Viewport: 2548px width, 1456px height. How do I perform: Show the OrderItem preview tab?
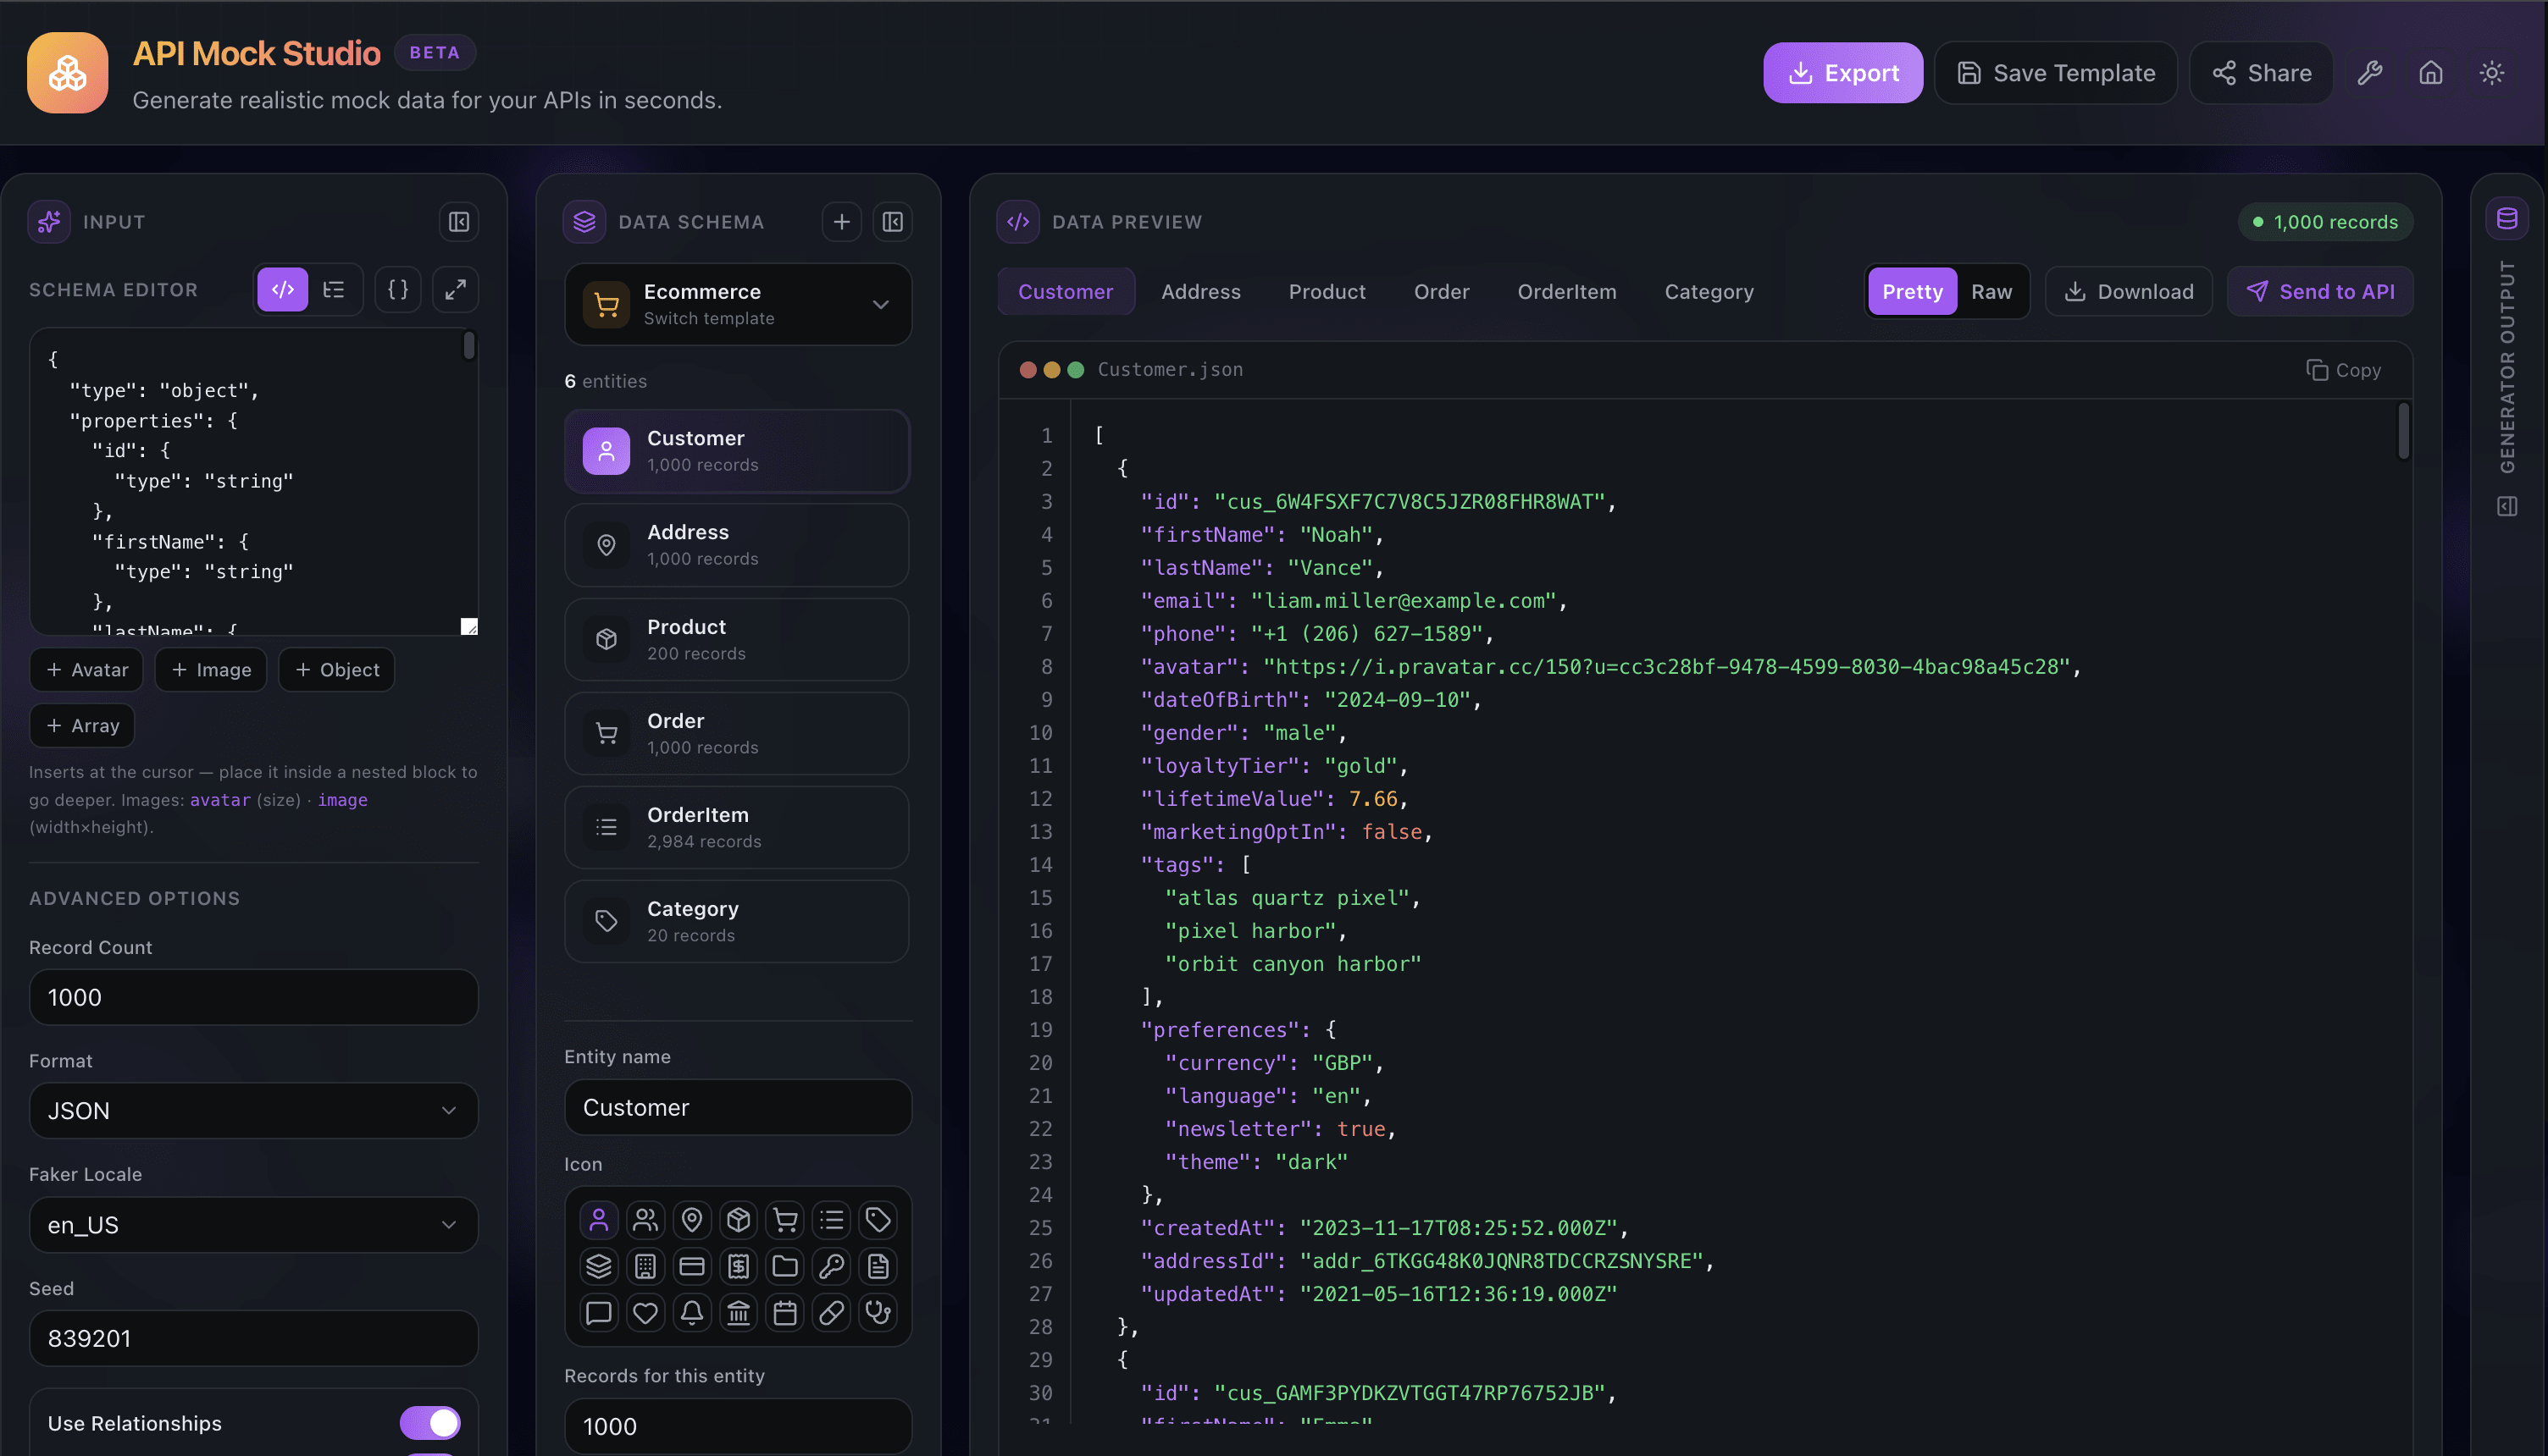click(x=1566, y=292)
